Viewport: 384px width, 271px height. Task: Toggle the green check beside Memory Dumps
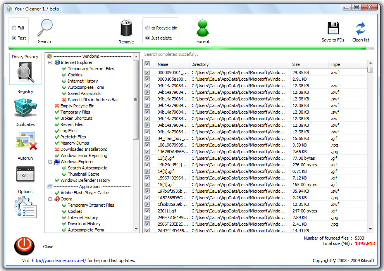point(57,143)
